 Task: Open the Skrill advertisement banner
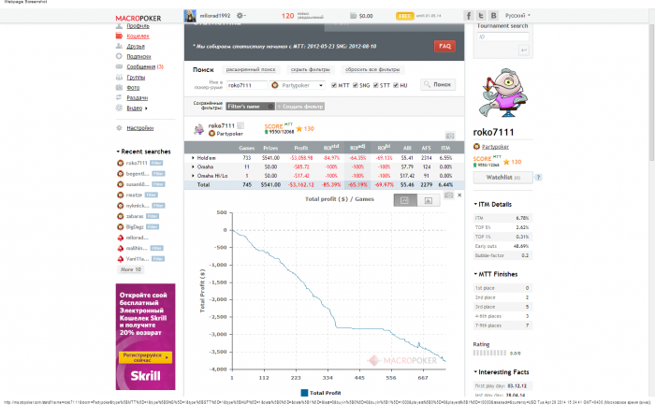point(145,337)
